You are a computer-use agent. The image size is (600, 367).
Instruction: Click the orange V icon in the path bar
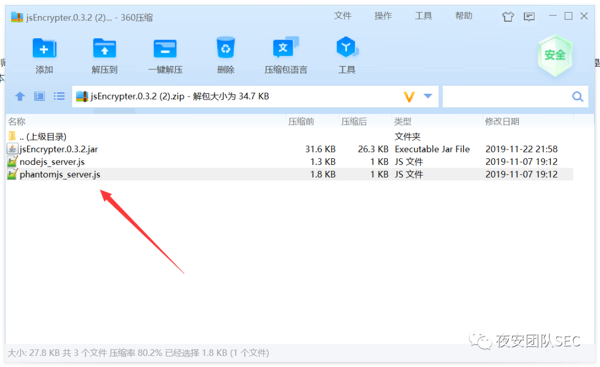click(x=409, y=97)
